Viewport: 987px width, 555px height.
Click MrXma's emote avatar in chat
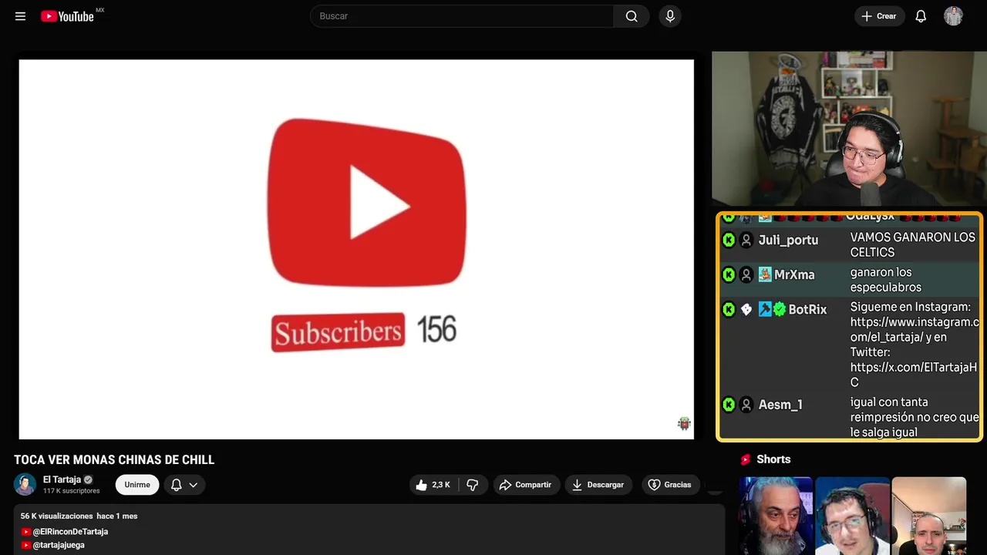(765, 274)
